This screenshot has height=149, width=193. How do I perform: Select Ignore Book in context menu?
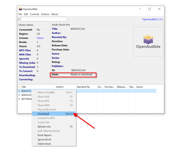pyautogui.click(x=54, y=139)
